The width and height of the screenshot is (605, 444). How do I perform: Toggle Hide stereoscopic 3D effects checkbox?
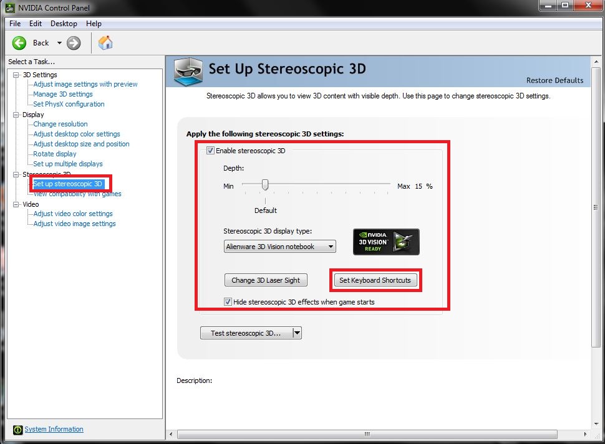click(x=228, y=302)
